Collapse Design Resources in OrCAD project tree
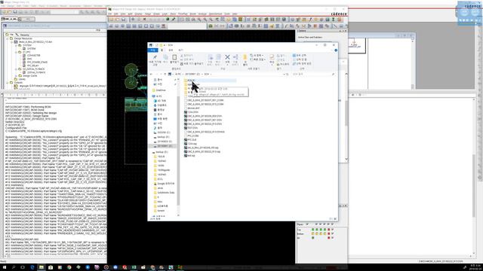This screenshot has width=483, height=271. click(8, 38)
